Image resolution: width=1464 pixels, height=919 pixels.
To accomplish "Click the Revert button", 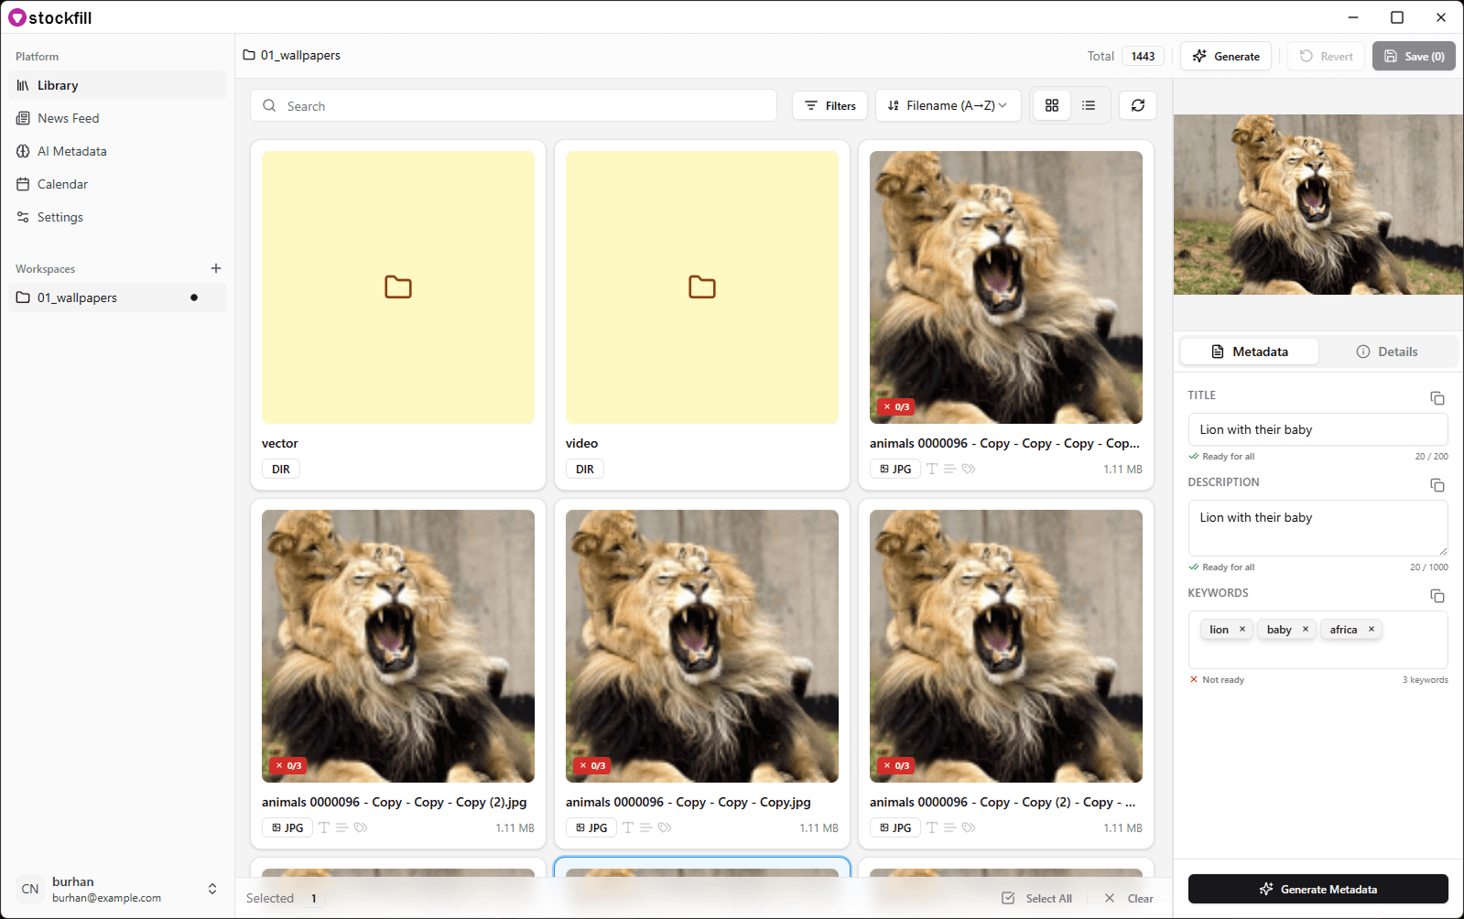I will click(1326, 56).
